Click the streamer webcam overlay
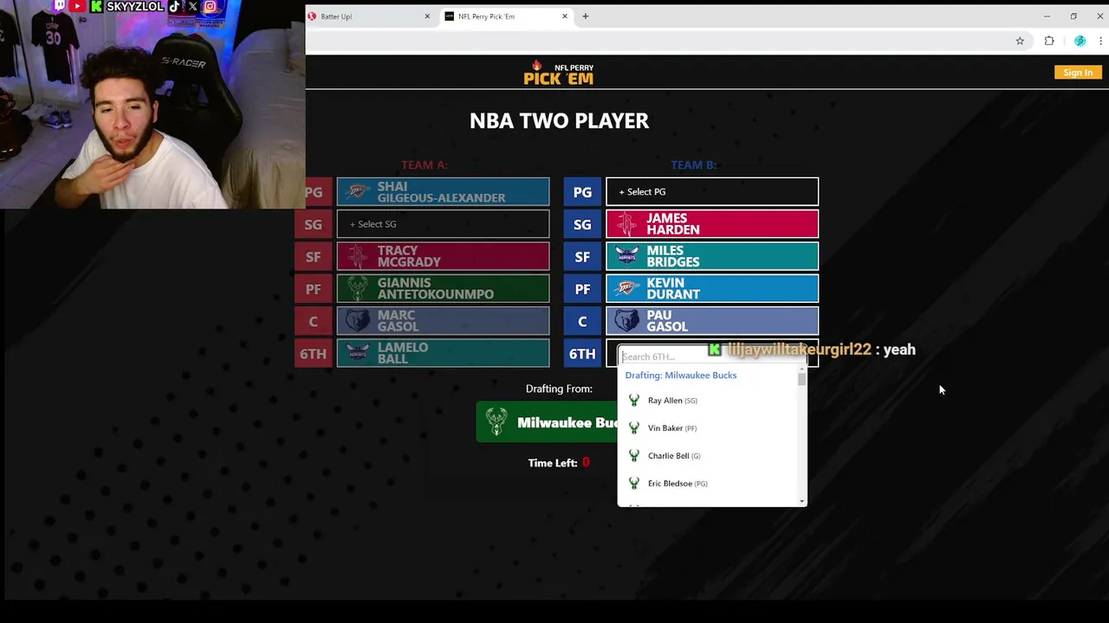 click(152, 105)
